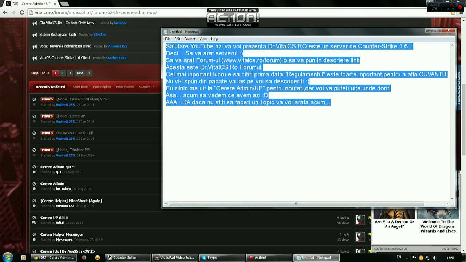Screen dimensions: 466x262
Task: Open topic '[Cerere Helper] MineShoot (Again)'
Action: [x=71, y=201]
